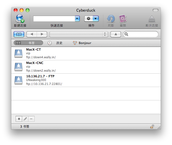Toggle the bookmarks view book button
172x145 pixels.
pyautogui.click(x=19, y=34)
